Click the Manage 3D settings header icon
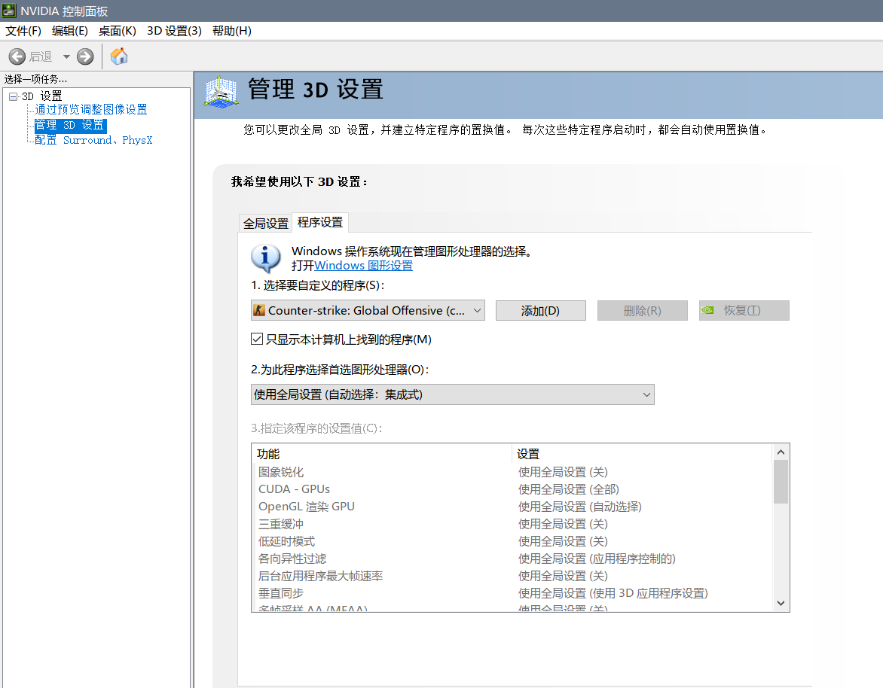Viewport: 883px width, 688px height. click(x=220, y=91)
